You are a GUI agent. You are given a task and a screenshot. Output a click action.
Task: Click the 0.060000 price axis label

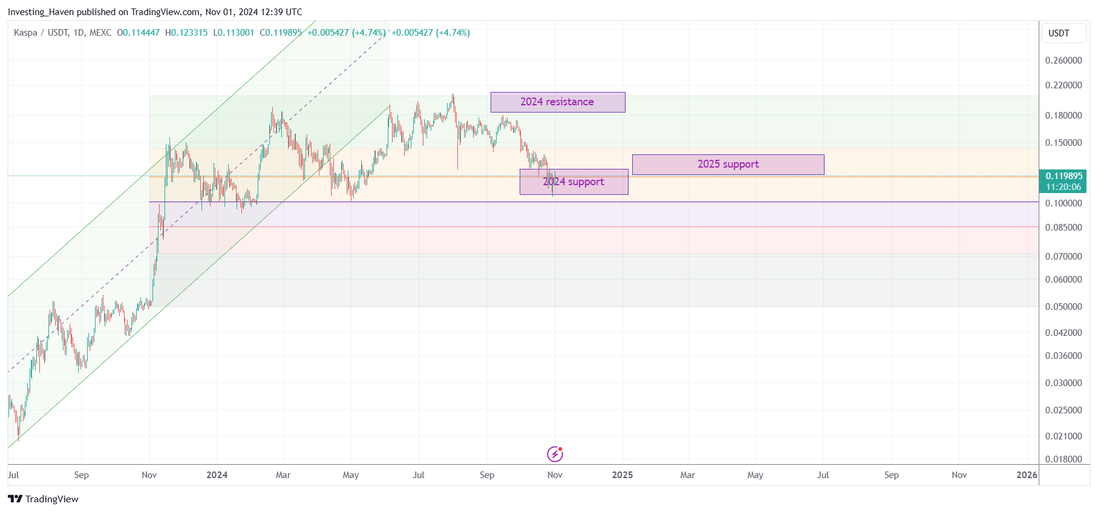tap(1064, 280)
